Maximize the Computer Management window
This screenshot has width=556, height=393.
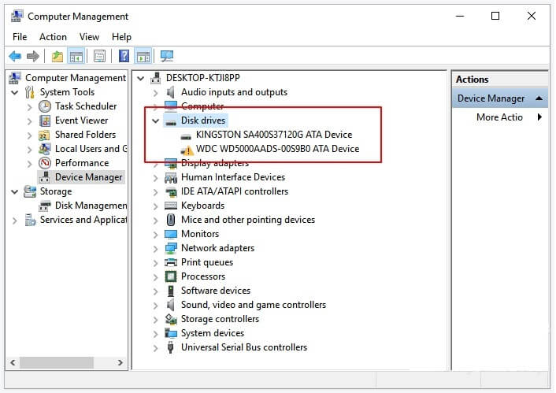pyautogui.click(x=495, y=16)
